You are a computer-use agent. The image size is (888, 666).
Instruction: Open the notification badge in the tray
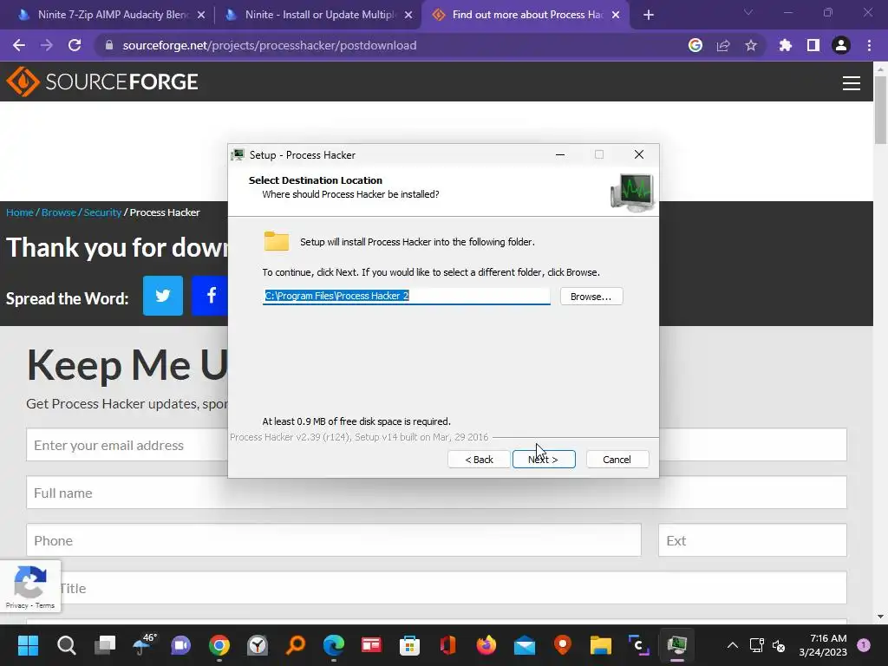click(864, 645)
